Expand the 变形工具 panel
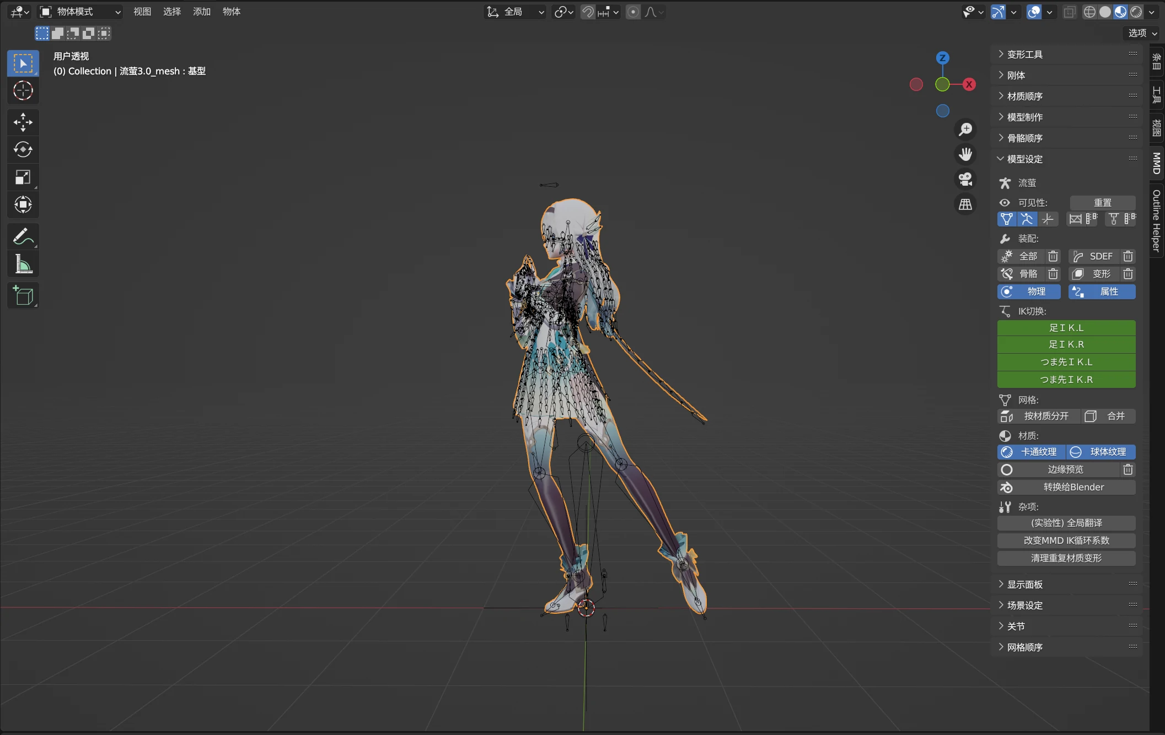The width and height of the screenshot is (1165, 735). coord(1024,55)
